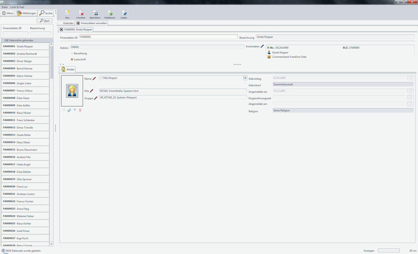The height and width of the screenshot is (254, 418).
Task: Click the male gender symbol icon
Action: 69,110
